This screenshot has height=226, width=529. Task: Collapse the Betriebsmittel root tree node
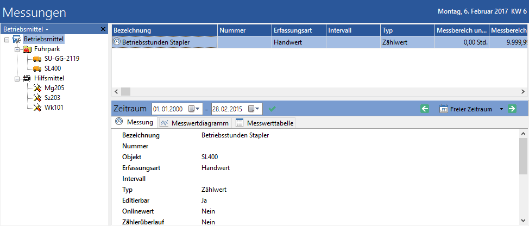[7, 40]
